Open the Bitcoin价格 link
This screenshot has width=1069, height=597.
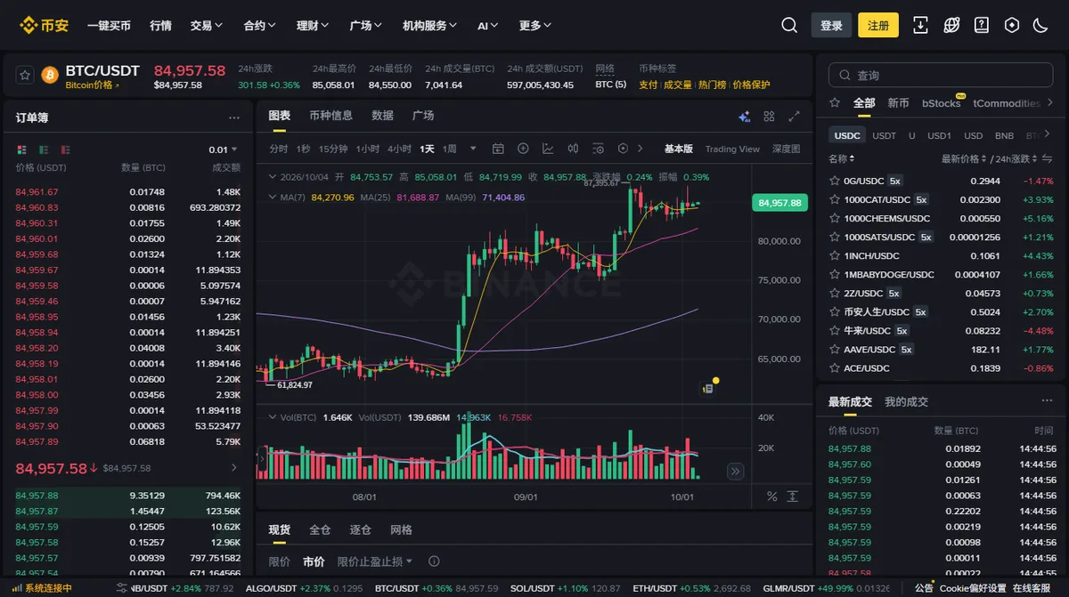[92, 85]
